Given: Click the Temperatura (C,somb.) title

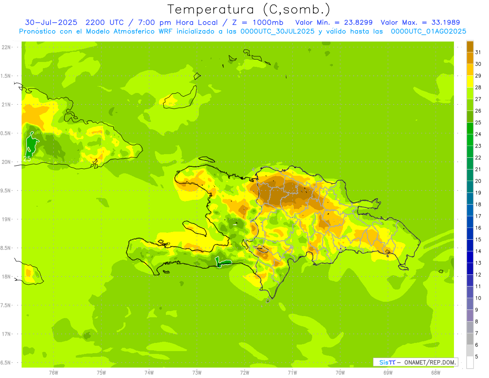Looking at the screenshot, I should pos(249,9).
